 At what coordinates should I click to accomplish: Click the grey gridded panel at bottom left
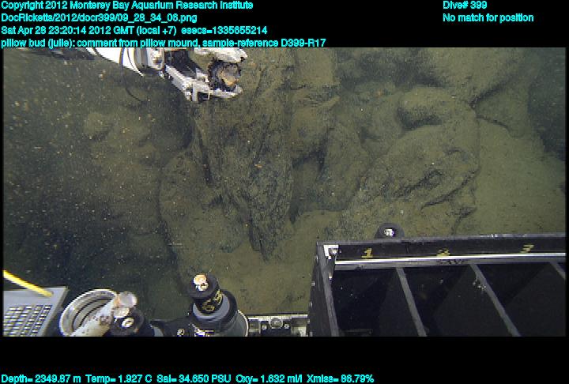pos(28,316)
